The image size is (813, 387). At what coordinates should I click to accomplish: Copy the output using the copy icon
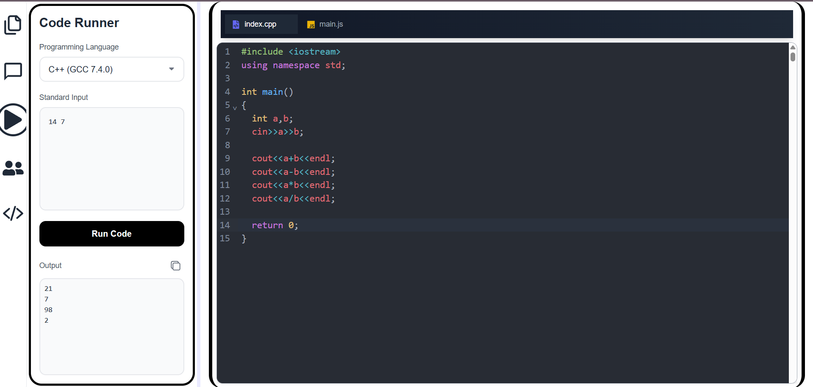(x=175, y=265)
